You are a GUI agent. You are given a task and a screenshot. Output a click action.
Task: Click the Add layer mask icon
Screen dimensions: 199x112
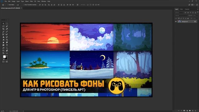(184, 111)
